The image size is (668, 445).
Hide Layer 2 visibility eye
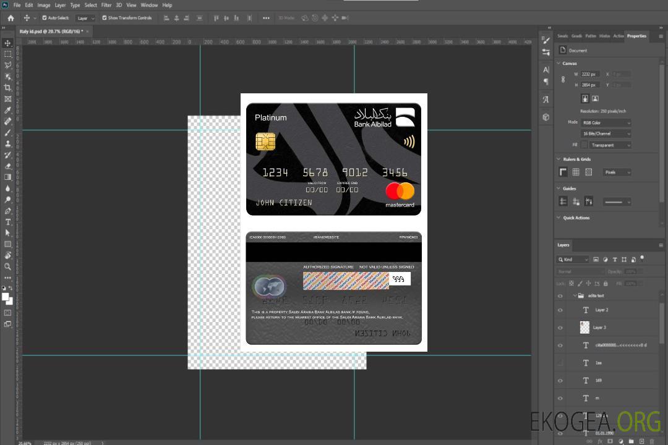tap(560, 310)
